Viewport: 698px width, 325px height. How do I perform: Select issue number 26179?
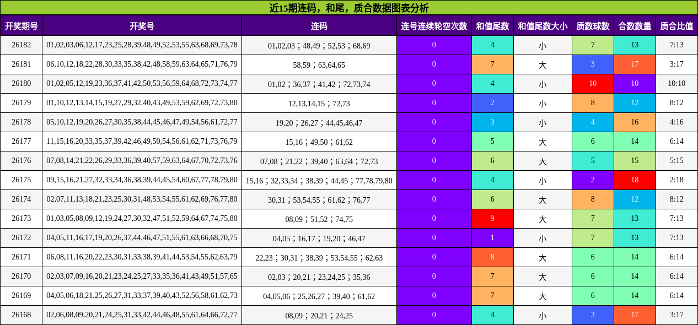(22, 103)
